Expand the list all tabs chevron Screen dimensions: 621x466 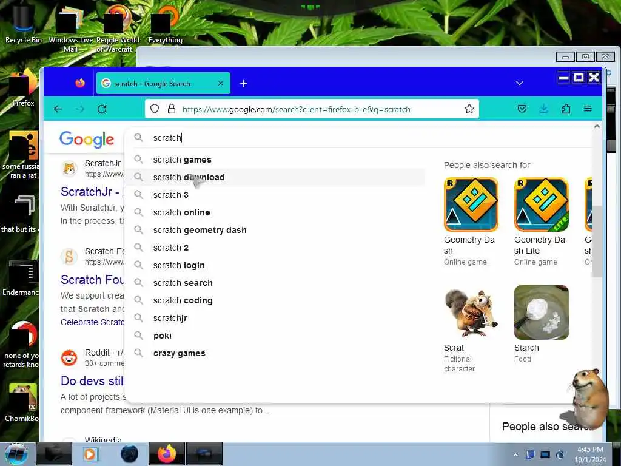(520, 83)
